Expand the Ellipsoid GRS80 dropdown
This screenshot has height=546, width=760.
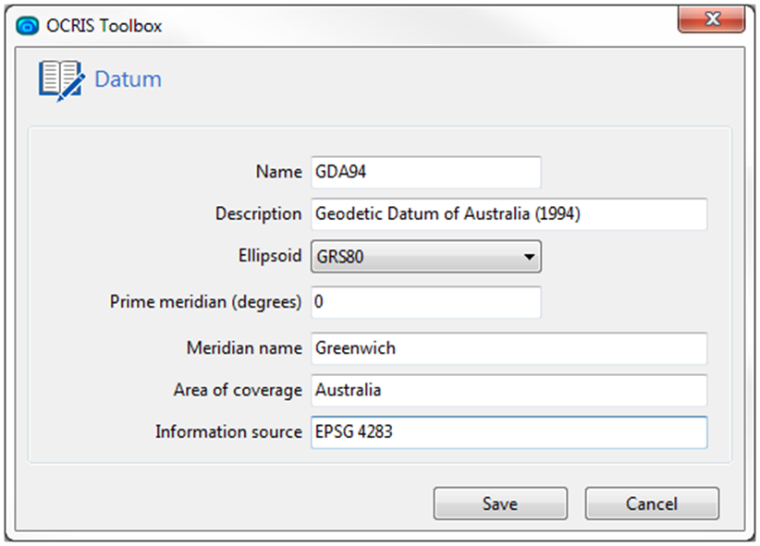[x=426, y=256]
